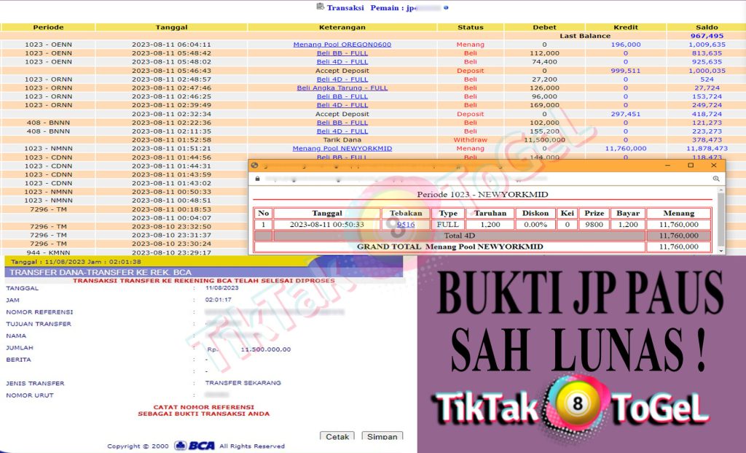Close the NEWYORKMID popup window
Image resolution: width=746 pixels, height=453 pixels.
[714, 166]
